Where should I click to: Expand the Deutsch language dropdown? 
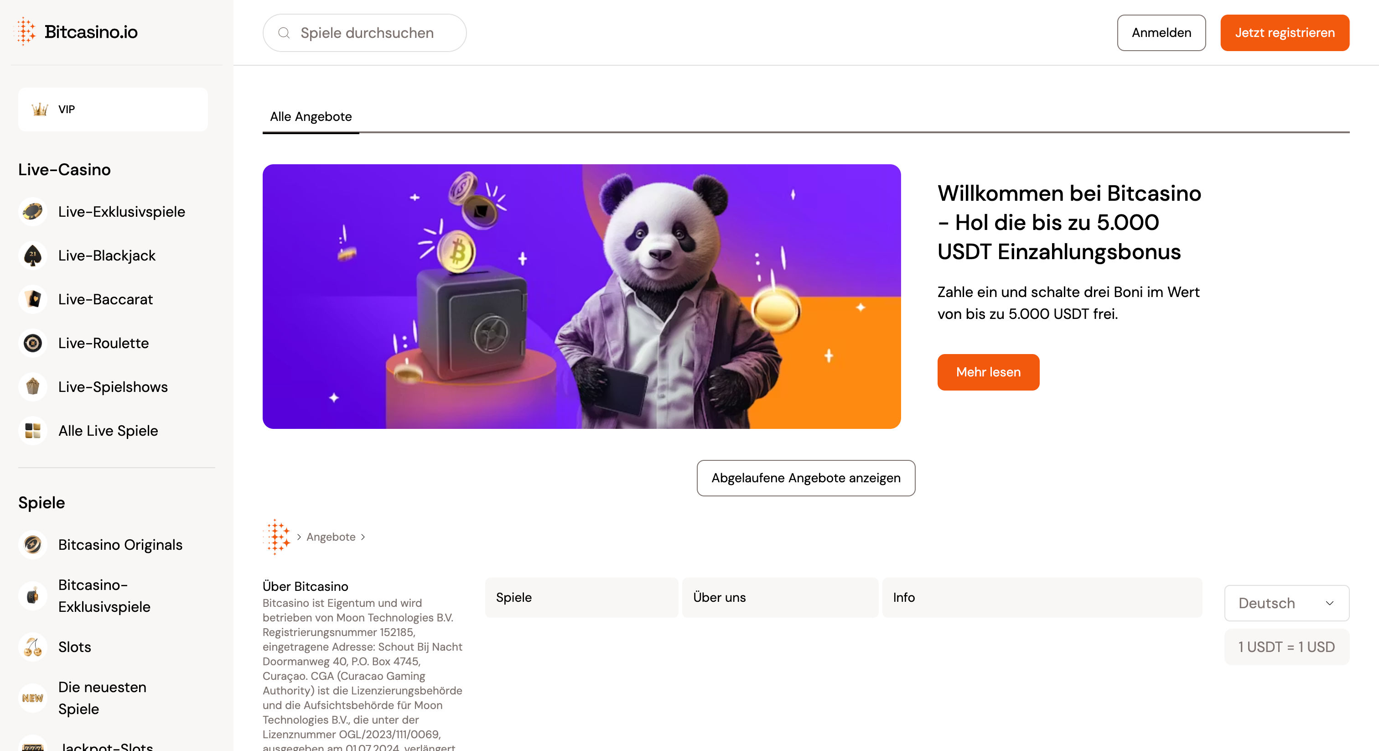pos(1286,603)
